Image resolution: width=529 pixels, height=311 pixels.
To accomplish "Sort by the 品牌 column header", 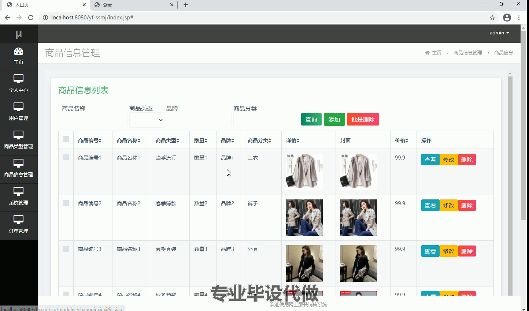I will pos(227,140).
